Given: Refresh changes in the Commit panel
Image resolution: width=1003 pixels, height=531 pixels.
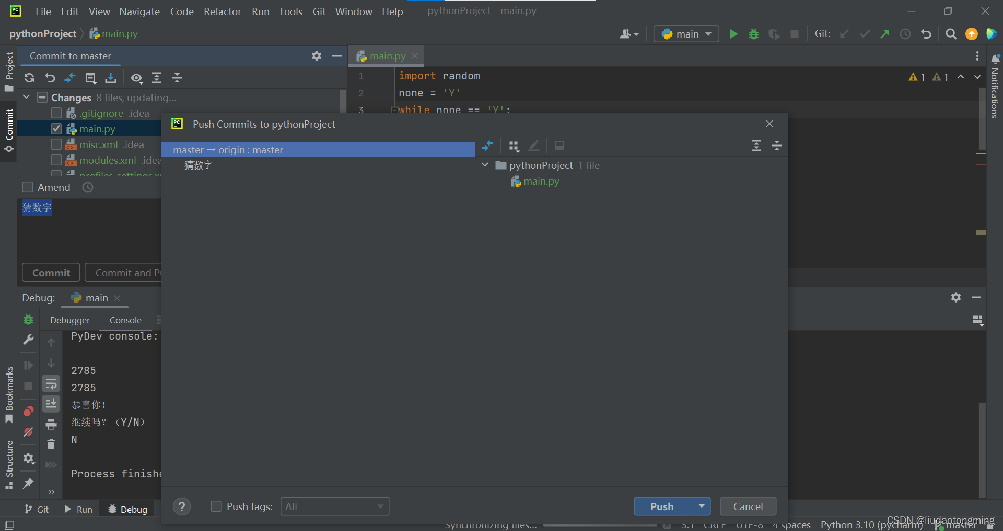Looking at the screenshot, I should [29, 78].
